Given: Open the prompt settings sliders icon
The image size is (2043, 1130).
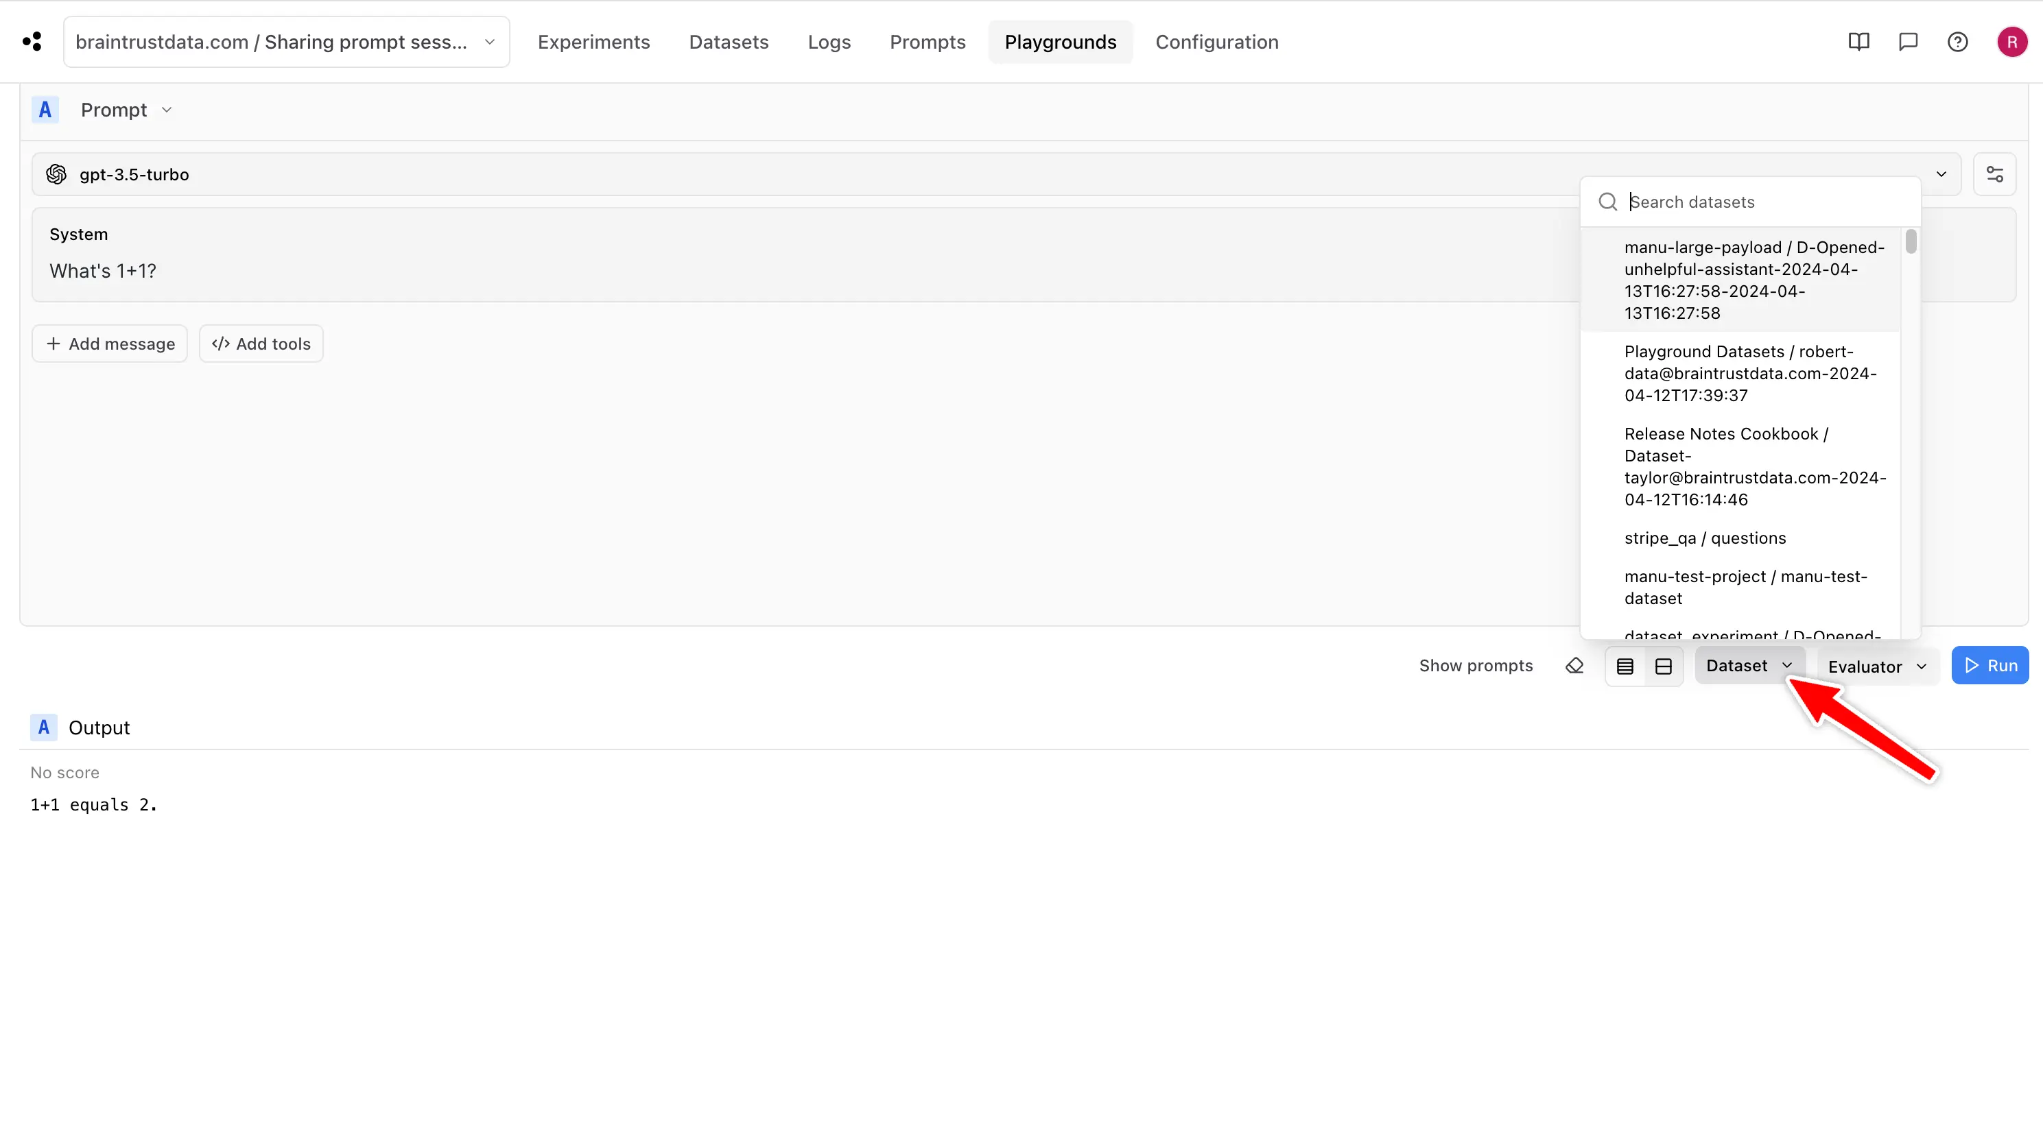Looking at the screenshot, I should [1996, 174].
